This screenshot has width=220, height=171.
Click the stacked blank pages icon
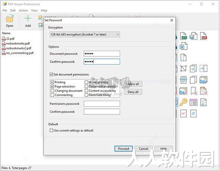(x=194, y=80)
